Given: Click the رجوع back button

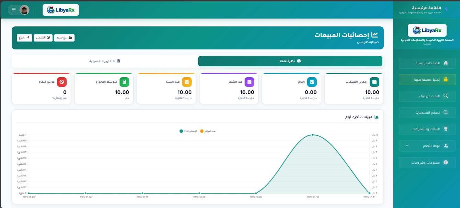Looking at the screenshot, I should point(24,37).
